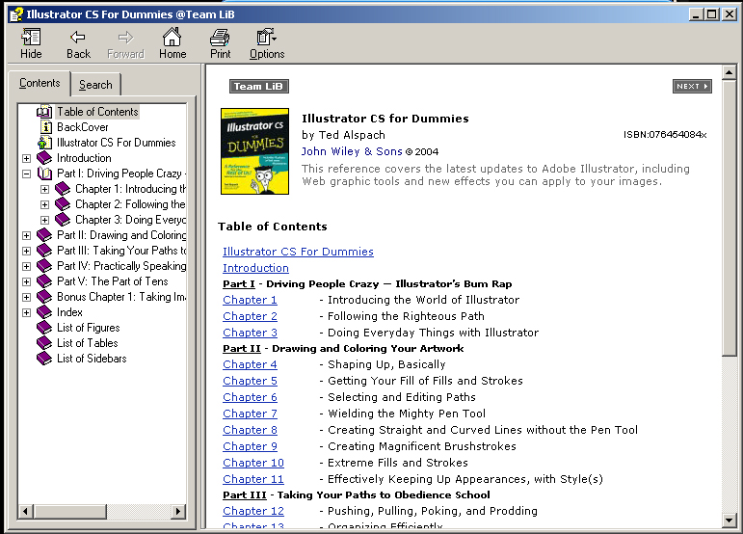
Task: Expand the Index tree node
Action: 27,312
